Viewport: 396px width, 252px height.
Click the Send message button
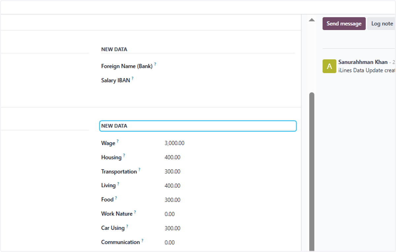coord(344,24)
